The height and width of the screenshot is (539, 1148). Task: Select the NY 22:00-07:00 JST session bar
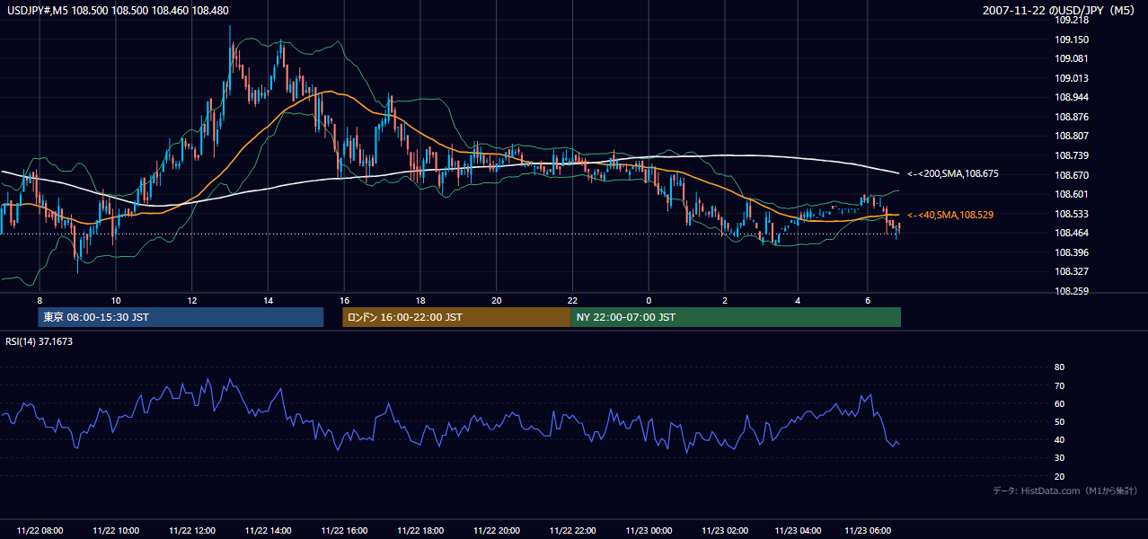click(736, 317)
